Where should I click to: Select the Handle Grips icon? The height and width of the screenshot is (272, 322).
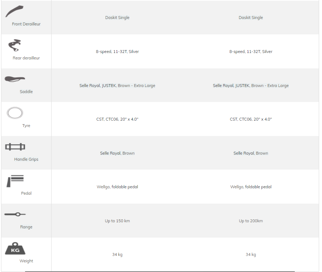pos(15,147)
